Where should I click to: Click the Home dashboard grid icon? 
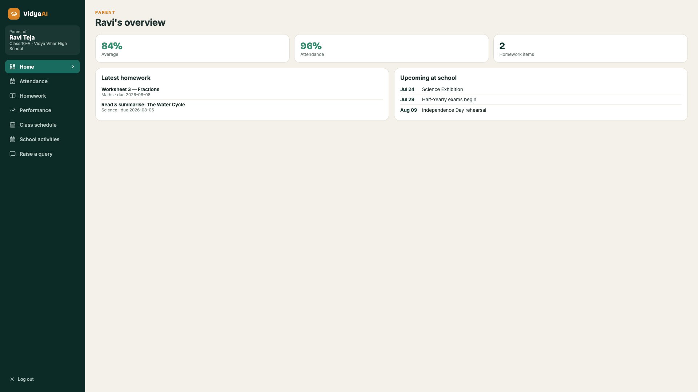(12, 67)
